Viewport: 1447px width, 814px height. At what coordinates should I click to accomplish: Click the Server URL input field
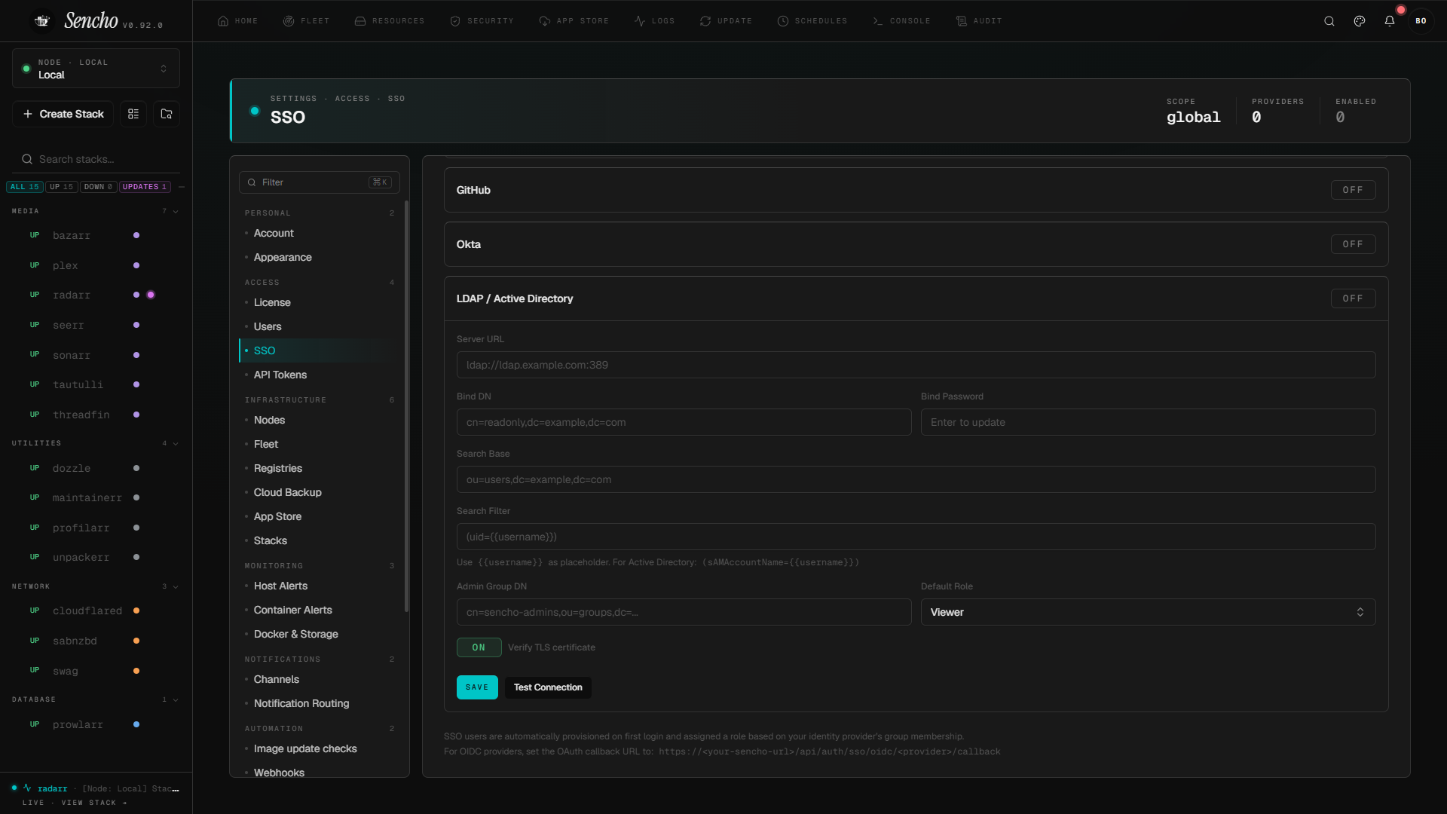tap(916, 365)
